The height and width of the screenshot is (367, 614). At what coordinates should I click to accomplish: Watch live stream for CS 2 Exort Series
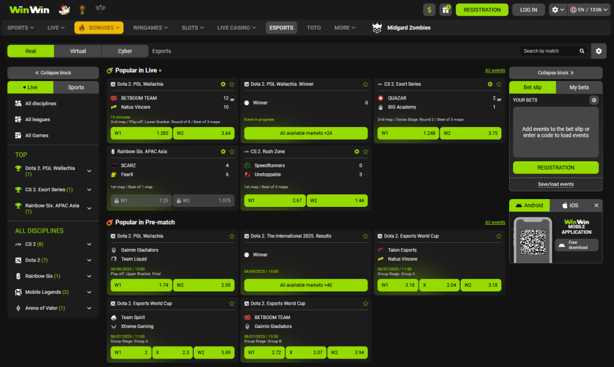click(x=490, y=84)
